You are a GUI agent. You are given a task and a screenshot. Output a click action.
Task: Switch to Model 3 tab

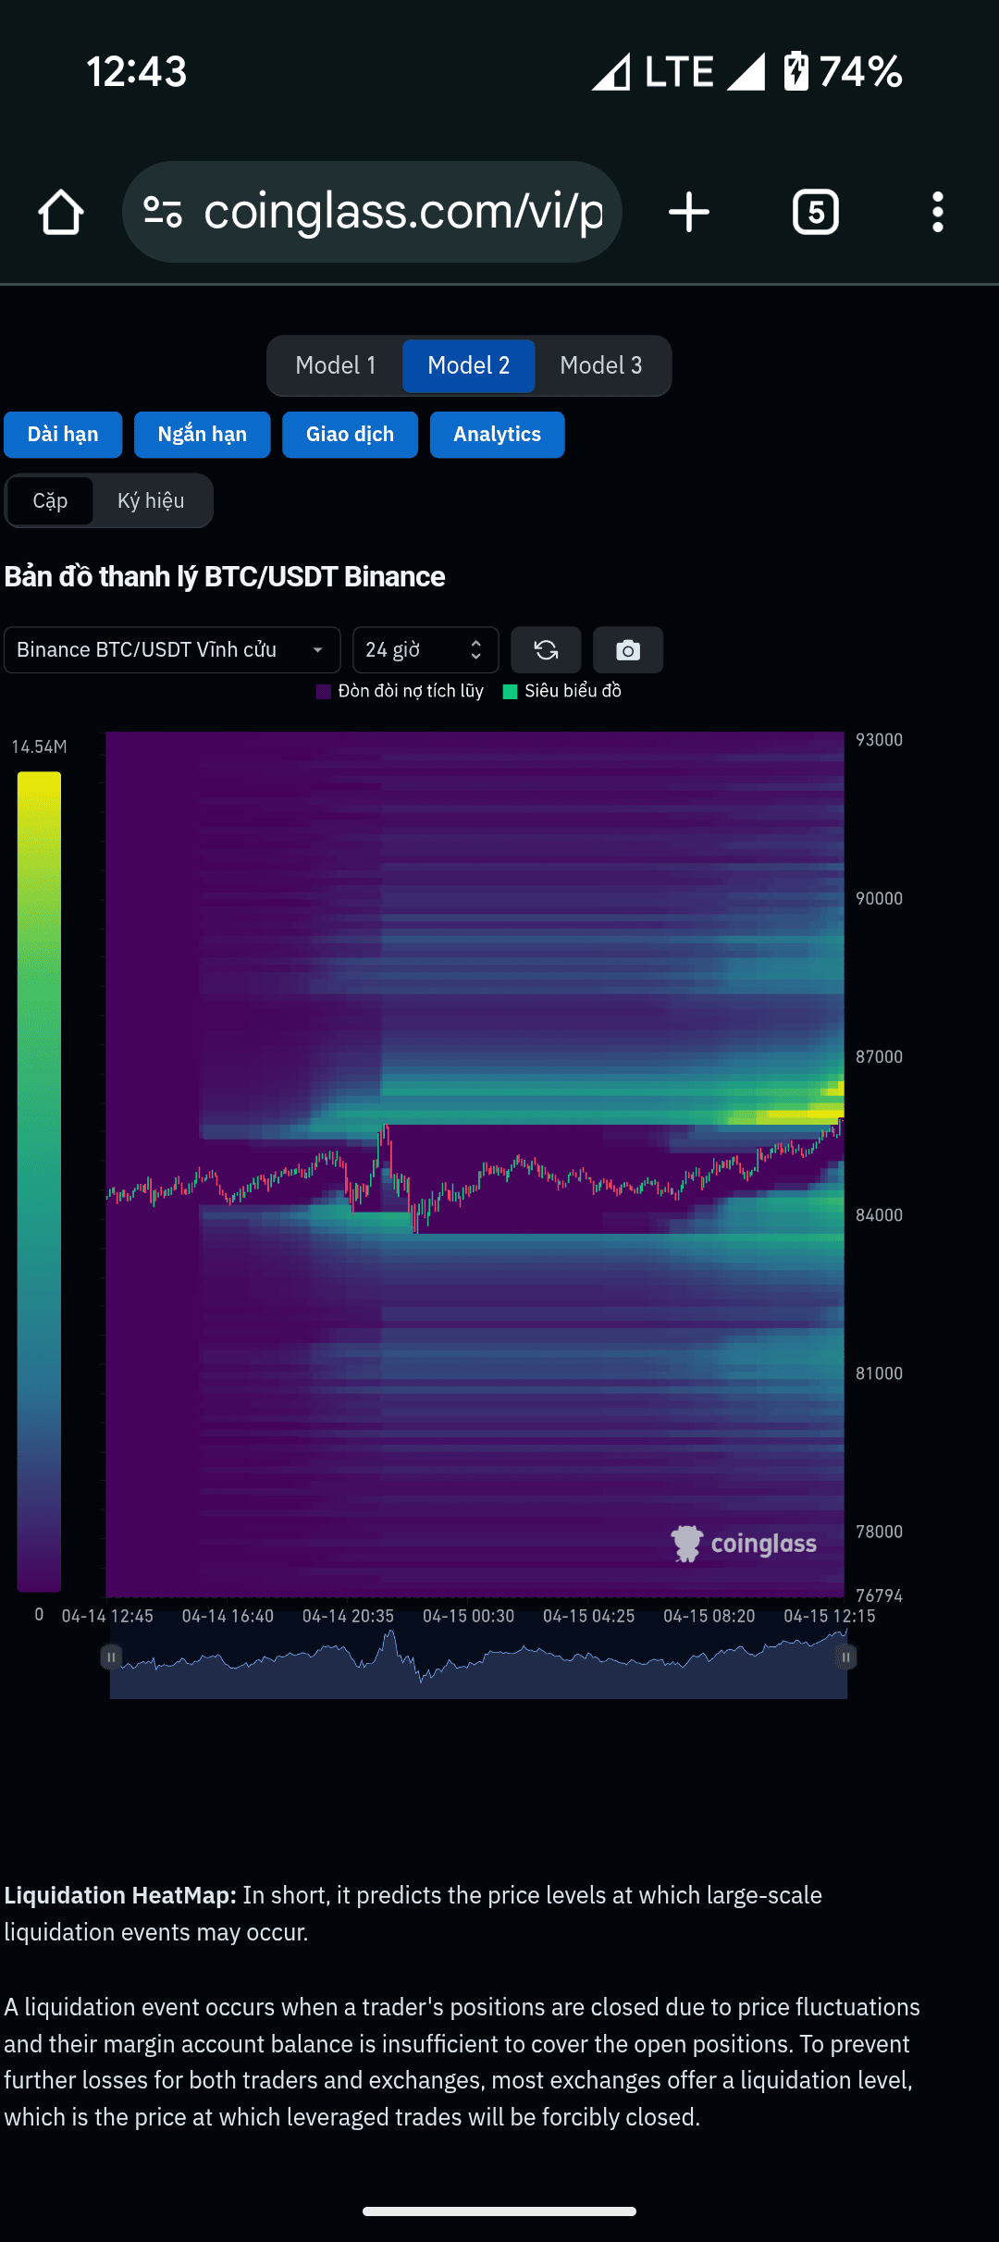point(601,365)
